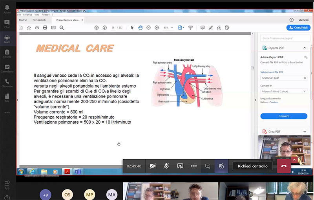Open the Modifica menu
Image resolution: width=314 pixels, height=200 pixels.
pyautogui.click(x=27, y=14)
